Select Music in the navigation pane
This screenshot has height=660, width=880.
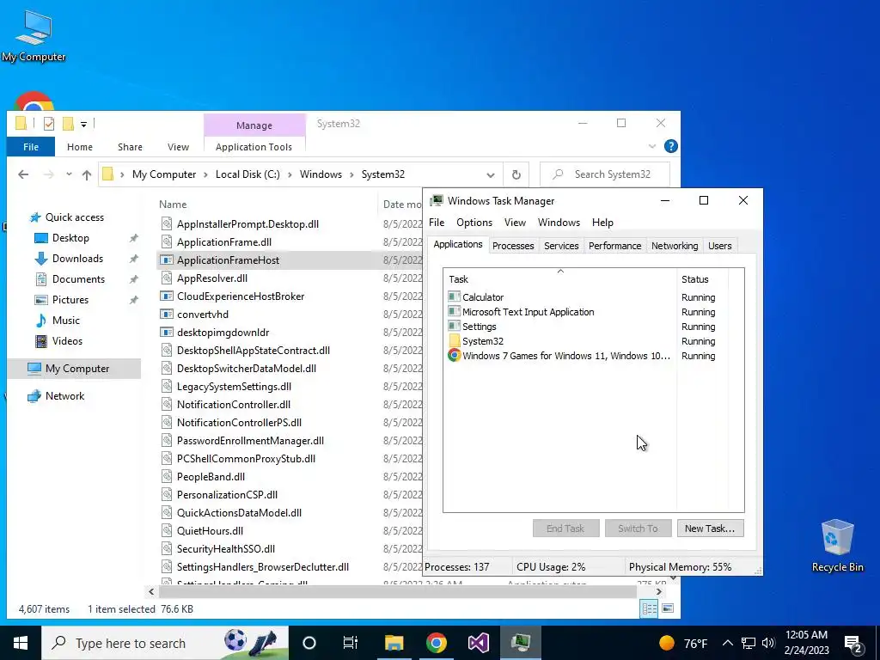[65, 321]
